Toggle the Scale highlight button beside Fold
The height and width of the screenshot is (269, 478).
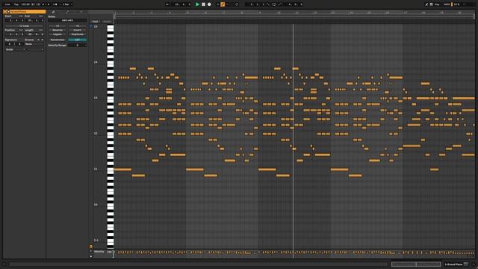107,22
